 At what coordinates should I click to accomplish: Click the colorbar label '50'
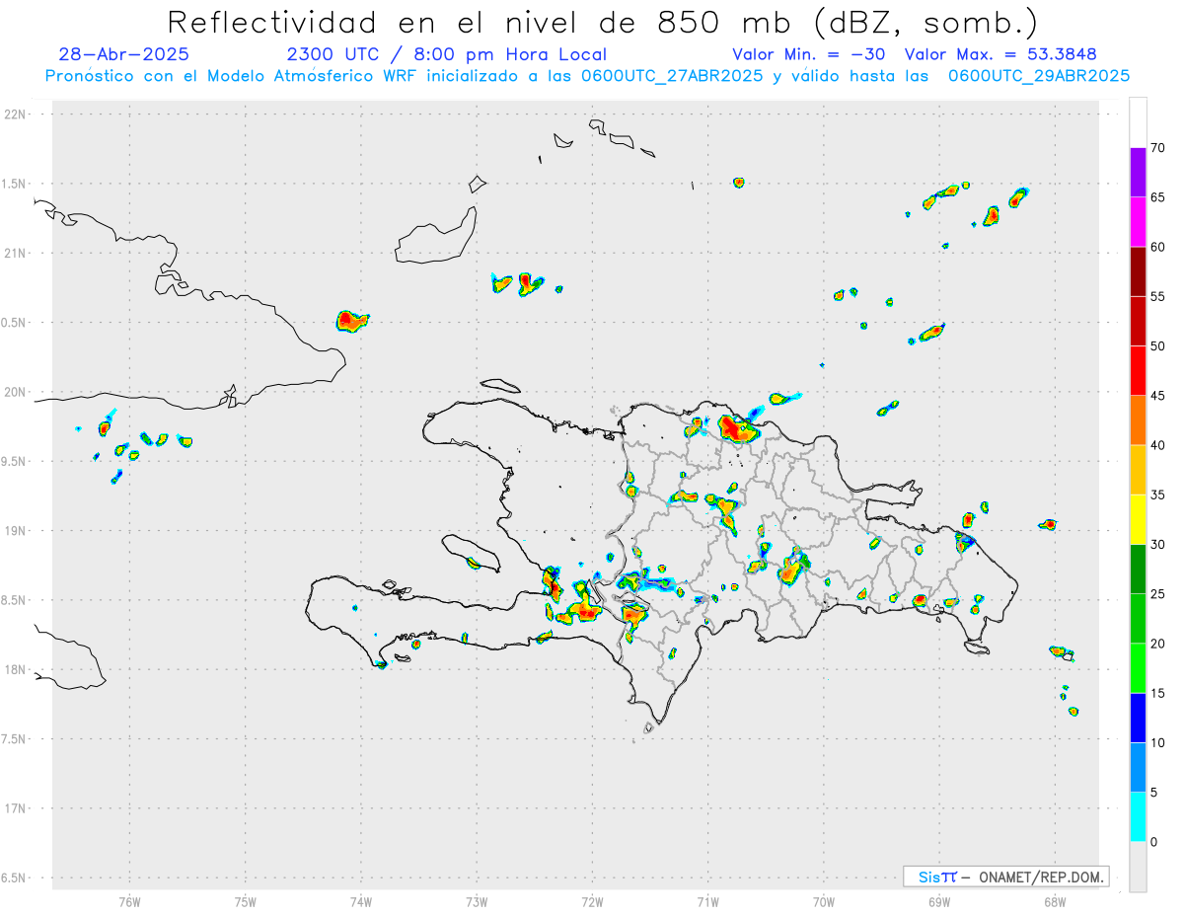click(1158, 346)
